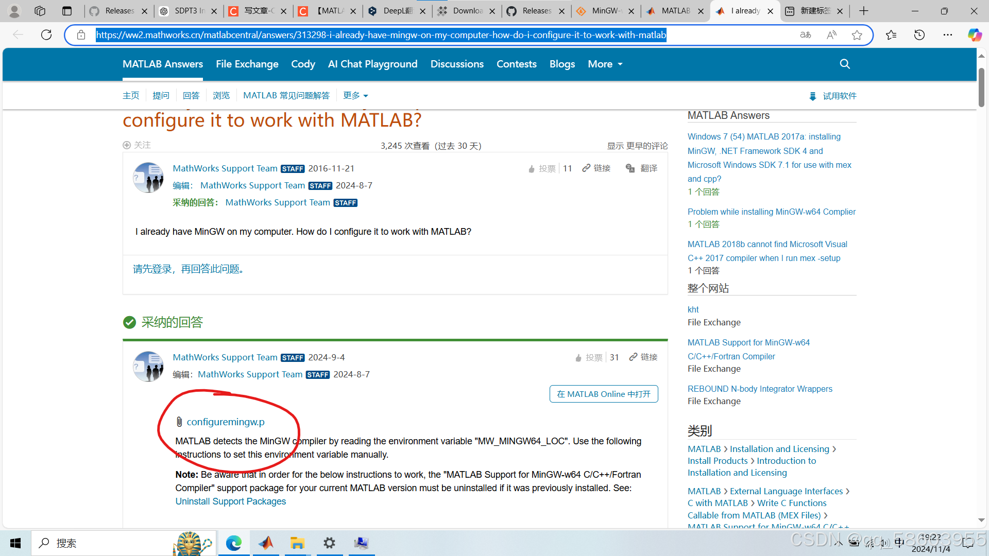Add page to favorites with star icon
989x556 pixels.
[x=857, y=35]
